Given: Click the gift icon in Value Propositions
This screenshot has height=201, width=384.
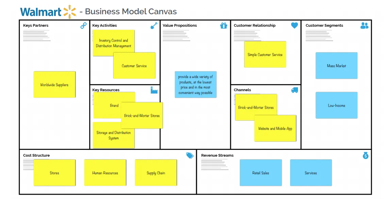Looking at the screenshot, I should [x=223, y=25].
